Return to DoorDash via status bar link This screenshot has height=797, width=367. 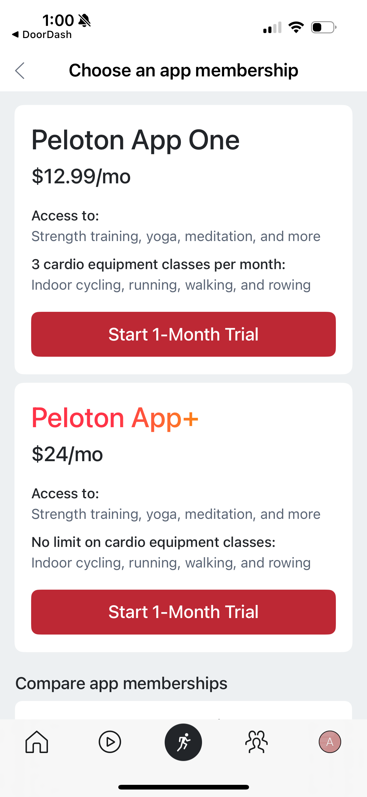[42, 34]
